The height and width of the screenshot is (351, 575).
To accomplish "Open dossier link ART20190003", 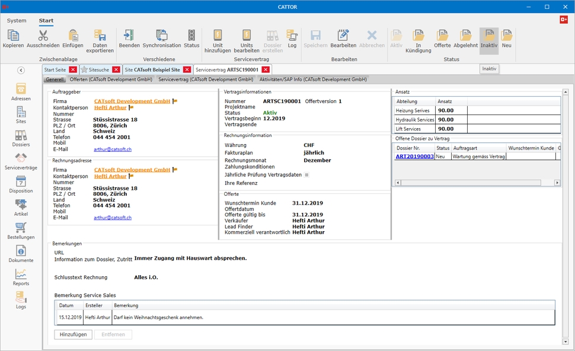I will click(415, 157).
